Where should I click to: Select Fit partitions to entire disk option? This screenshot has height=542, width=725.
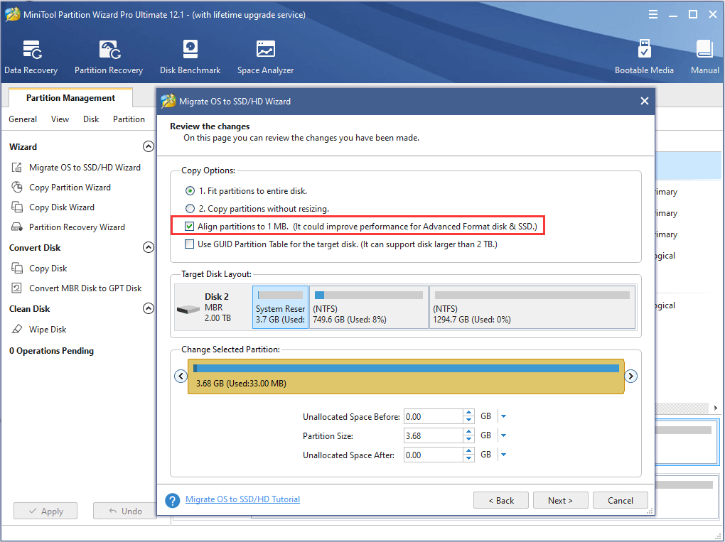190,191
